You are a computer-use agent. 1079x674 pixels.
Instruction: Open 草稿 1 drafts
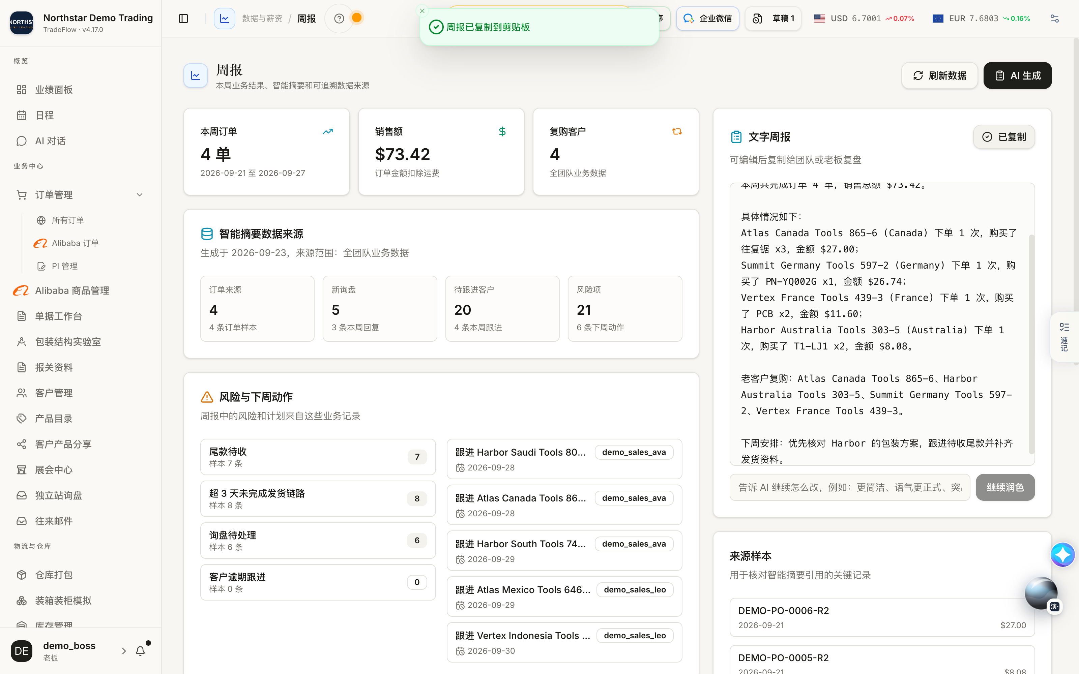(773, 18)
